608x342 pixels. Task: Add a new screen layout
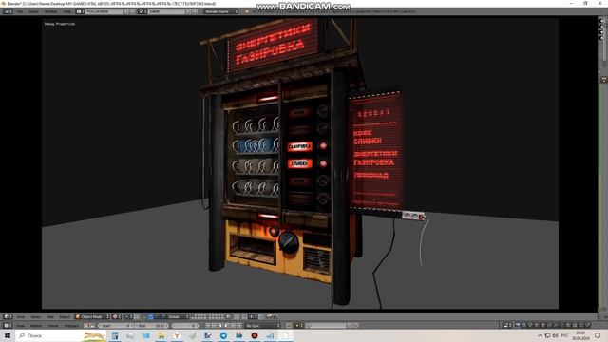[x=126, y=11]
